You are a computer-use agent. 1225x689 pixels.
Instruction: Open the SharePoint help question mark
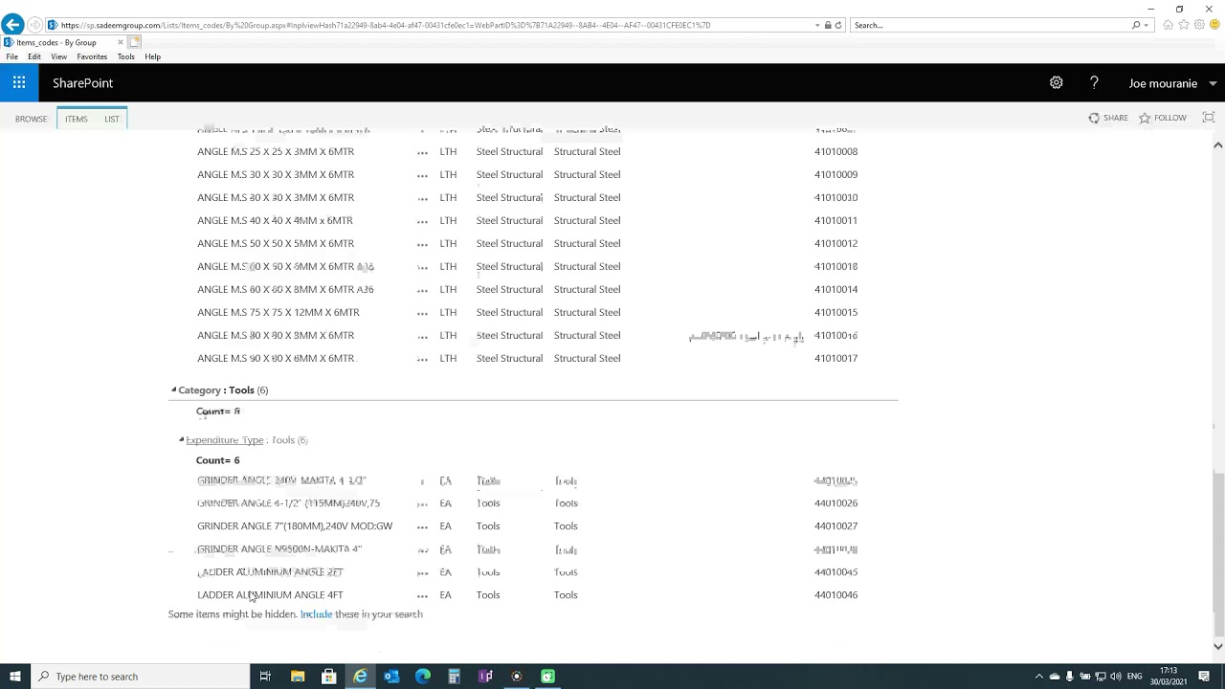click(1094, 83)
